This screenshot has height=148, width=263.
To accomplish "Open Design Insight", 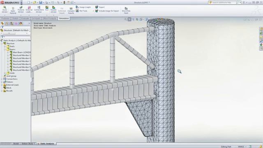I will click(x=83, y=7).
